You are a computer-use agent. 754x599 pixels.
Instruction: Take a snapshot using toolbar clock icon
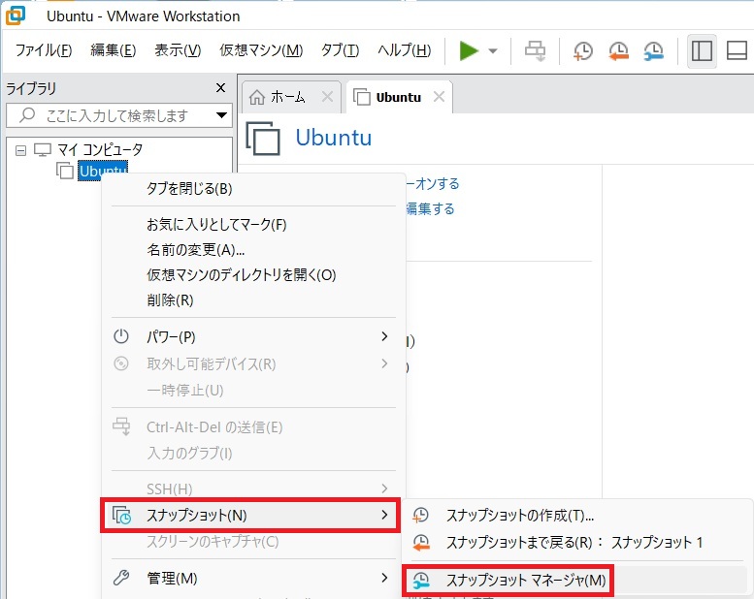[583, 51]
